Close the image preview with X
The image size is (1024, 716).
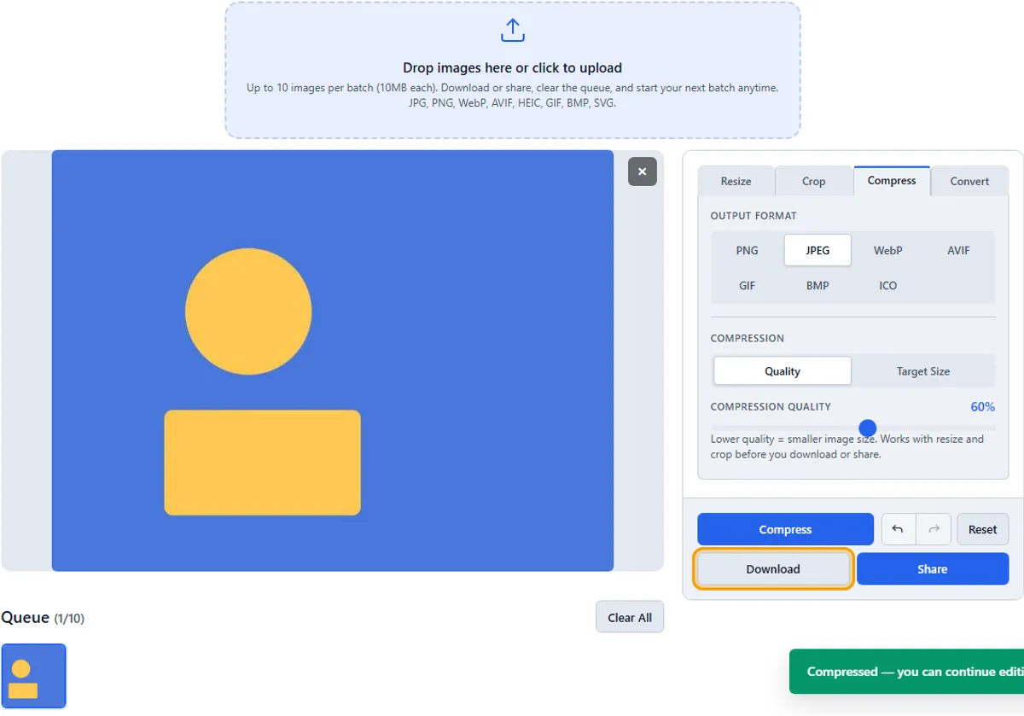click(643, 172)
